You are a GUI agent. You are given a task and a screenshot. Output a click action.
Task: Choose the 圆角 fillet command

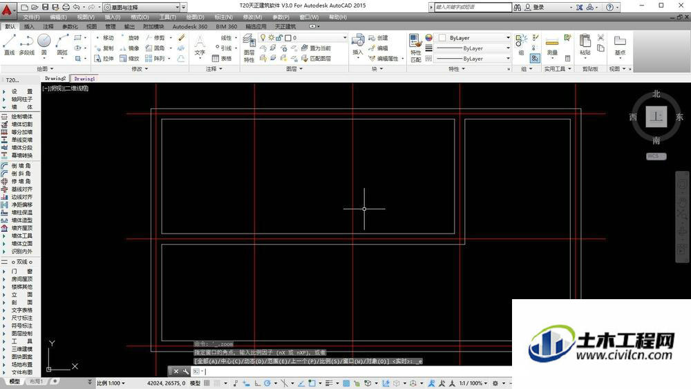point(155,48)
